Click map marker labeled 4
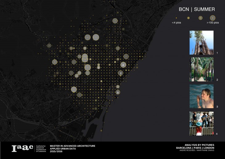 click(x=123, y=65)
